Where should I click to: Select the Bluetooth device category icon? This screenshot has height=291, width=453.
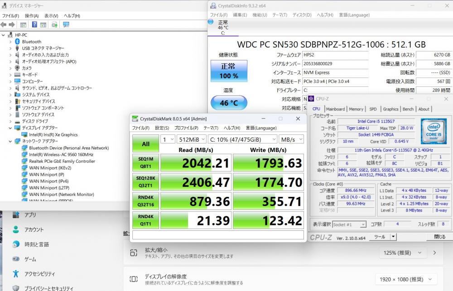[17, 42]
